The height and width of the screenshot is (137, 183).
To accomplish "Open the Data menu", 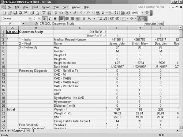I will (65, 7).
